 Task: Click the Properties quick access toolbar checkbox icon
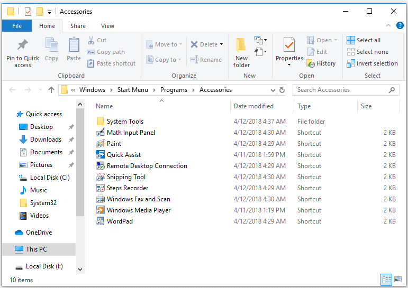[28, 12]
